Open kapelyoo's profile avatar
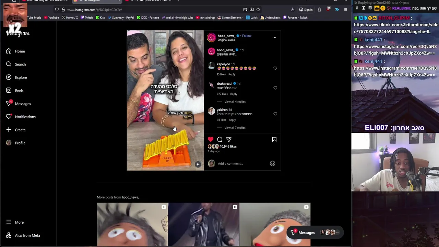Screen dimensions: 439x247 click(211, 66)
